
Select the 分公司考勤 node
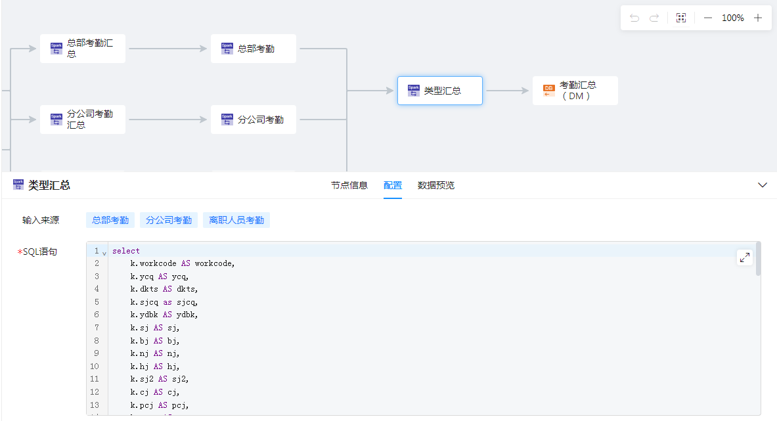click(254, 120)
